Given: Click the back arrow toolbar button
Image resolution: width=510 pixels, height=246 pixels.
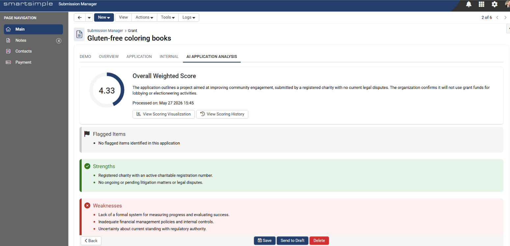Looking at the screenshot, I should click(x=80, y=17).
